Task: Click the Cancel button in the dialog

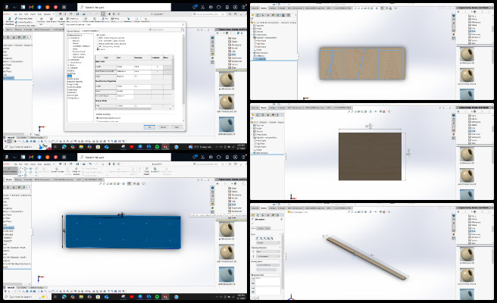Action: pyautogui.click(x=163, y=127)
